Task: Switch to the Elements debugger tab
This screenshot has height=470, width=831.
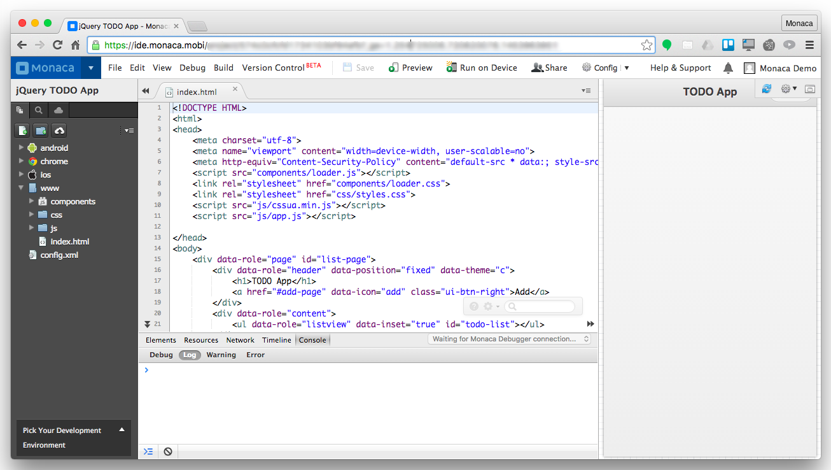Action: click(x=161, y=340)
